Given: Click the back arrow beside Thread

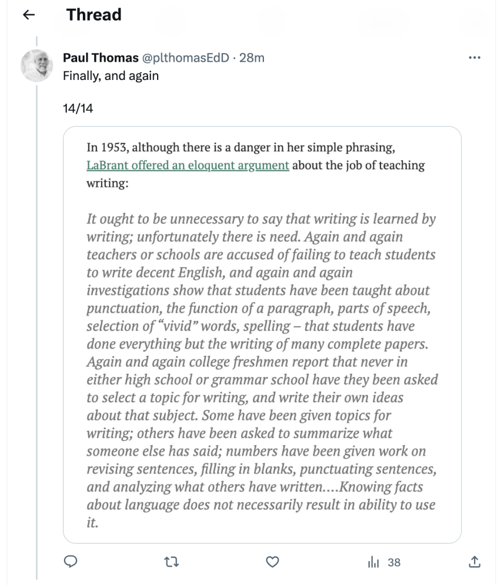Looking at the screenshot, I should (28, 15).
